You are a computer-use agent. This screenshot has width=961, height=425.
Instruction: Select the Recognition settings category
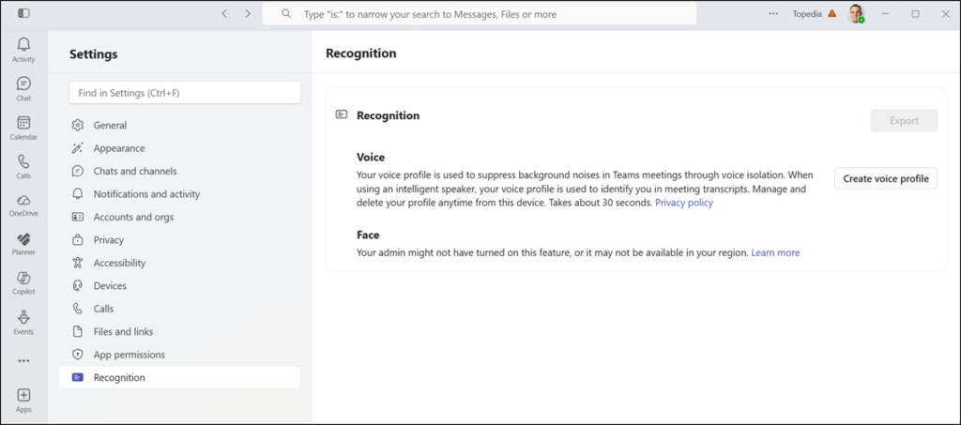tap(179, 377)
